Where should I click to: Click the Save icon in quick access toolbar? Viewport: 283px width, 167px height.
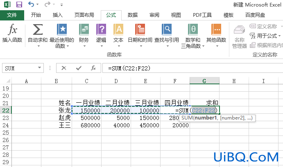point(19,5)
